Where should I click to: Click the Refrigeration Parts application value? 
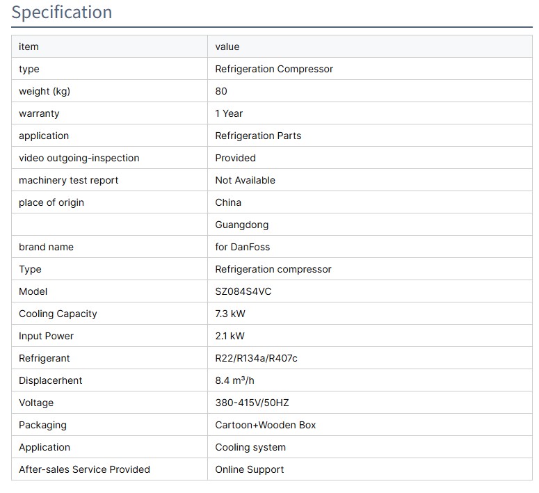(x=258, y=136)
